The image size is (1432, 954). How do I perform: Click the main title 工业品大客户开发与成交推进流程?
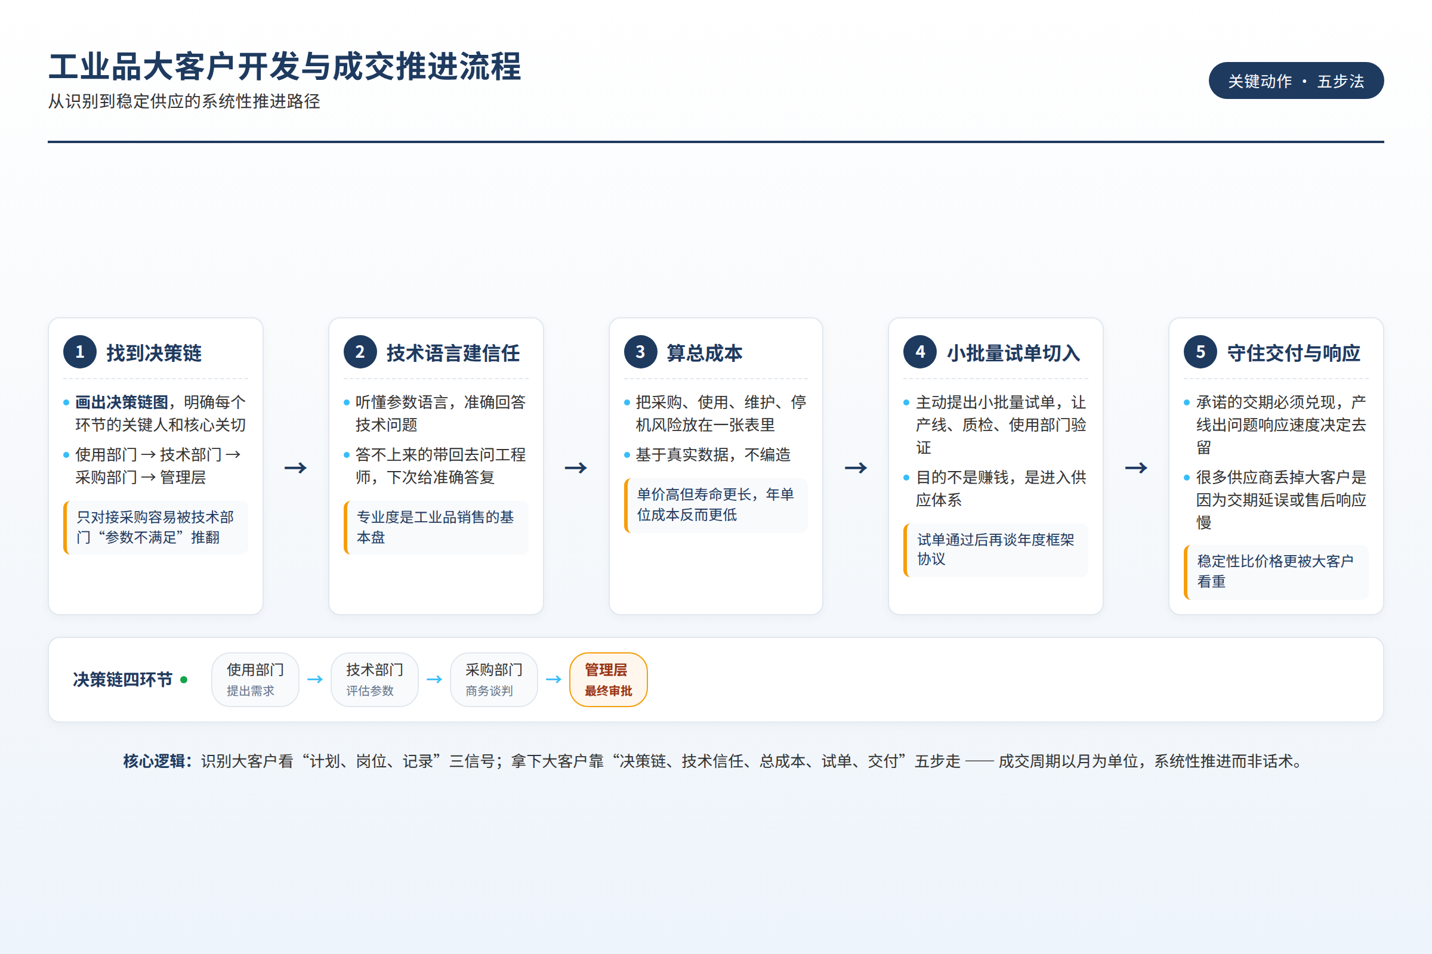[x=285, y=66]
